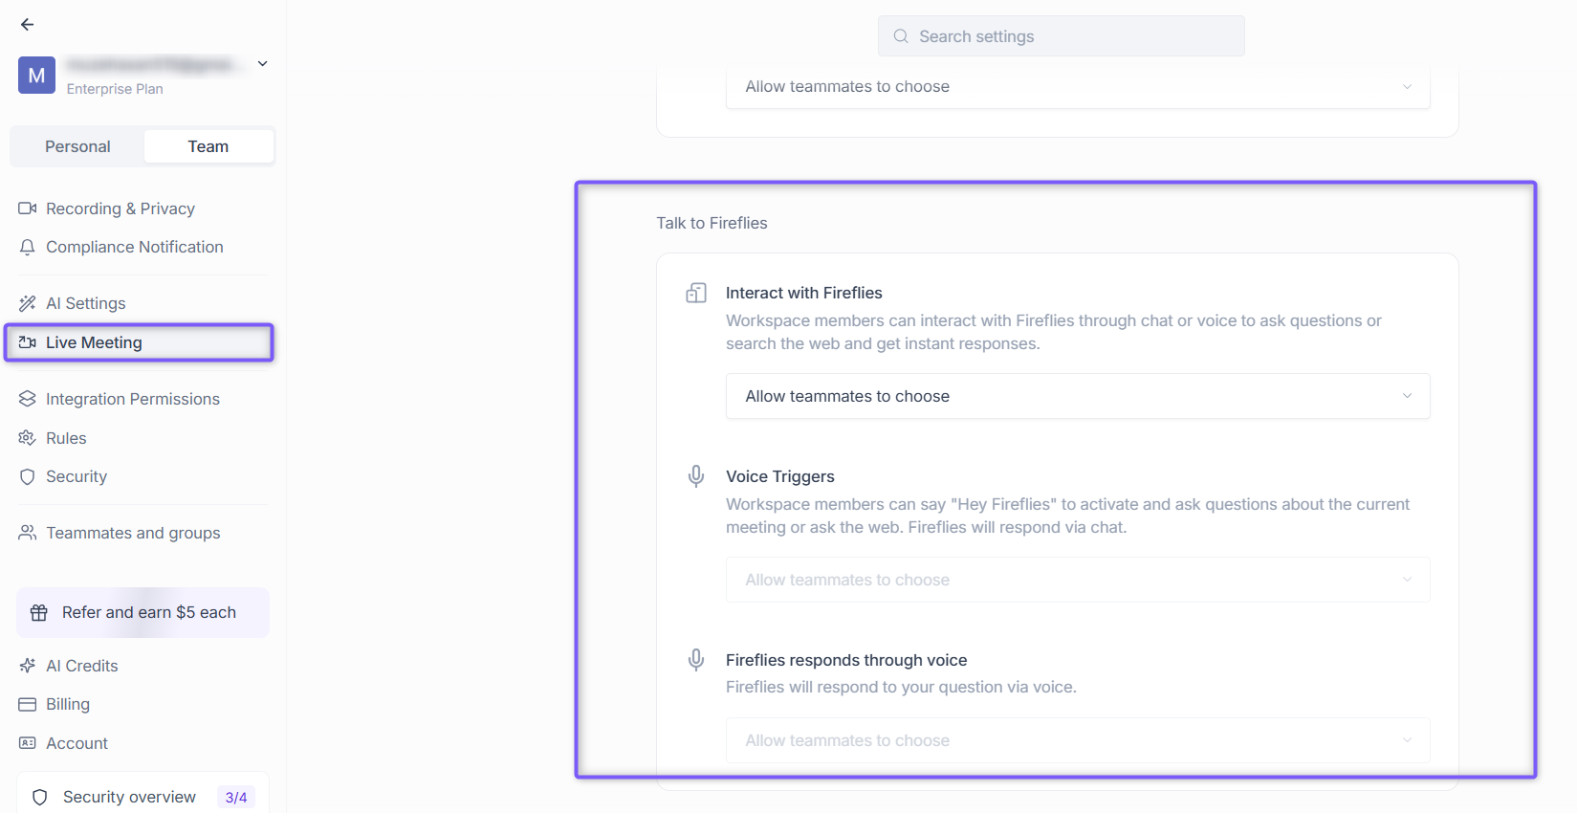
Task: Click the Billing card icon
Action: click(x=28, y=704)
